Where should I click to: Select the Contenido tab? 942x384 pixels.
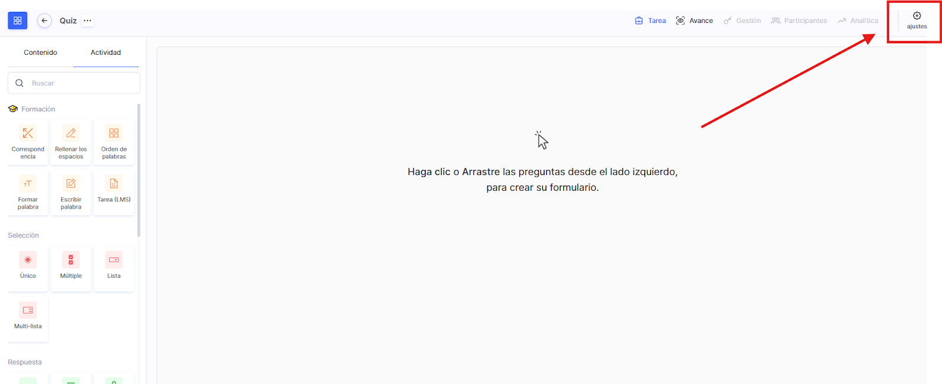(41, 52)
